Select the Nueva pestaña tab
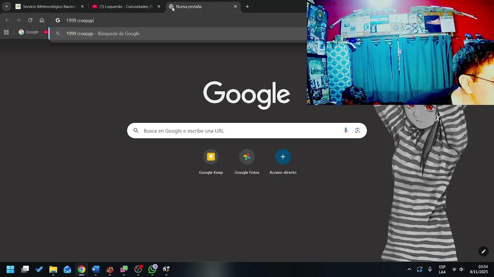The width and height of the screenshot is (494, 277). pos(203,7)
